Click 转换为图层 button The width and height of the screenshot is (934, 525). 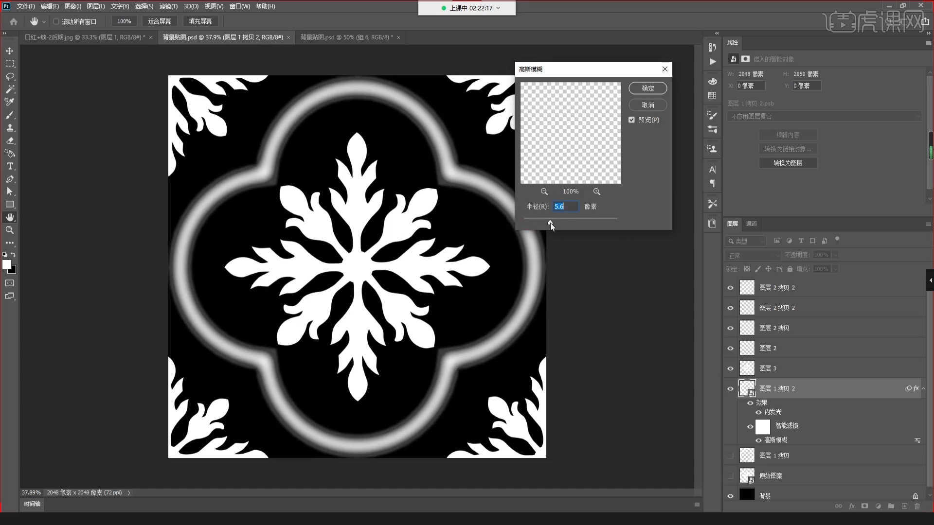[x=788, y=163]
